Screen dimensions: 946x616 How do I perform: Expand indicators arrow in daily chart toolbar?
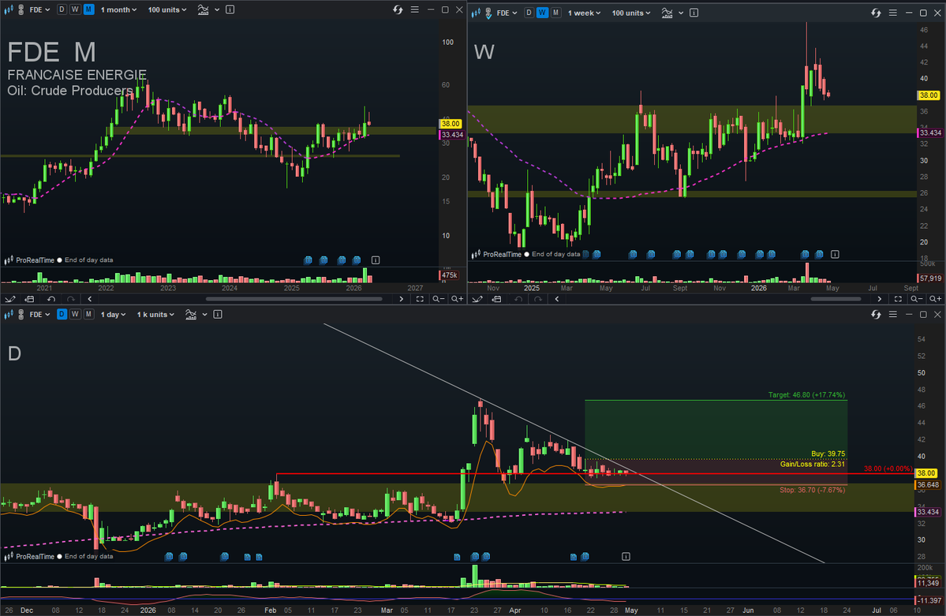tap(204, 315)
